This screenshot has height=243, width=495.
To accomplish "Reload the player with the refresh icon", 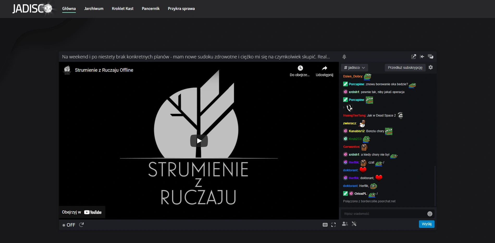I will pyautogui.click(x=81, y=225).
